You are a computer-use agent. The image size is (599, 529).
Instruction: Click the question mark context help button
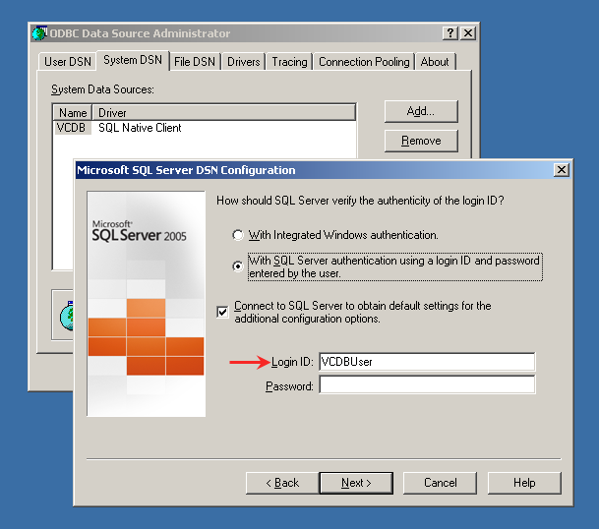[450, 33]
